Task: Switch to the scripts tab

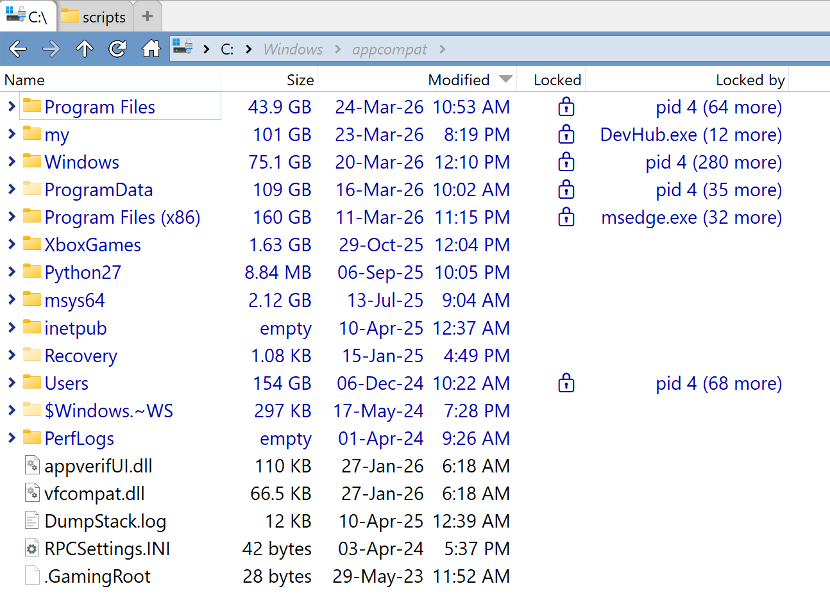Action: point(96,16)
